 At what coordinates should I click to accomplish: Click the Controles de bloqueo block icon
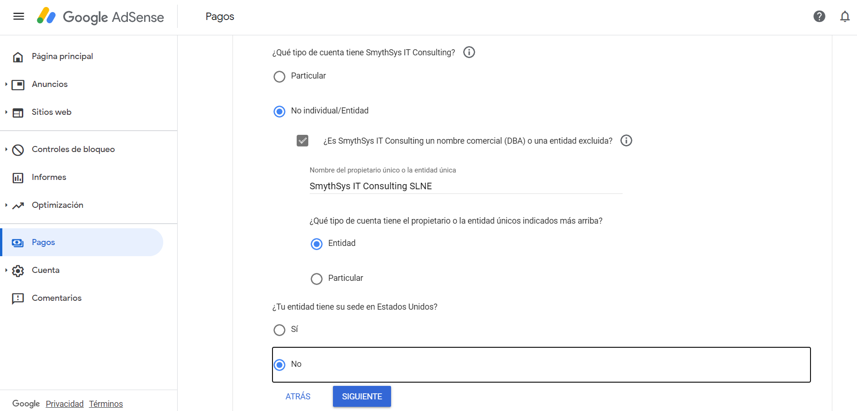(x=18, y=150)
